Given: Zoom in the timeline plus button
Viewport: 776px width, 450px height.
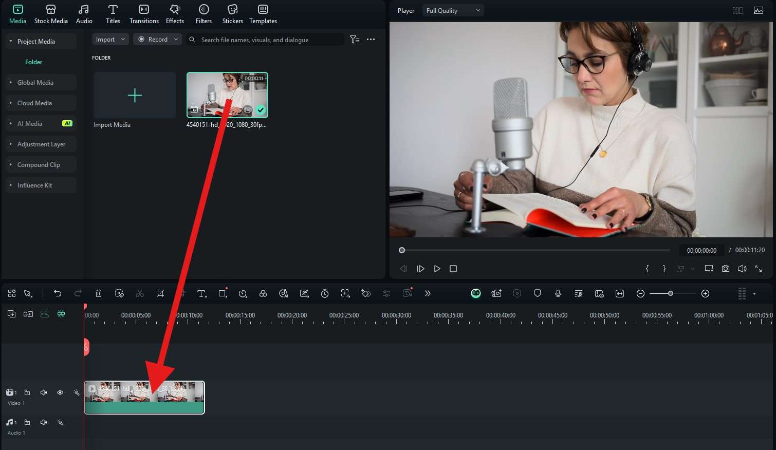Looking at the screenshot, I should point(706,293).
